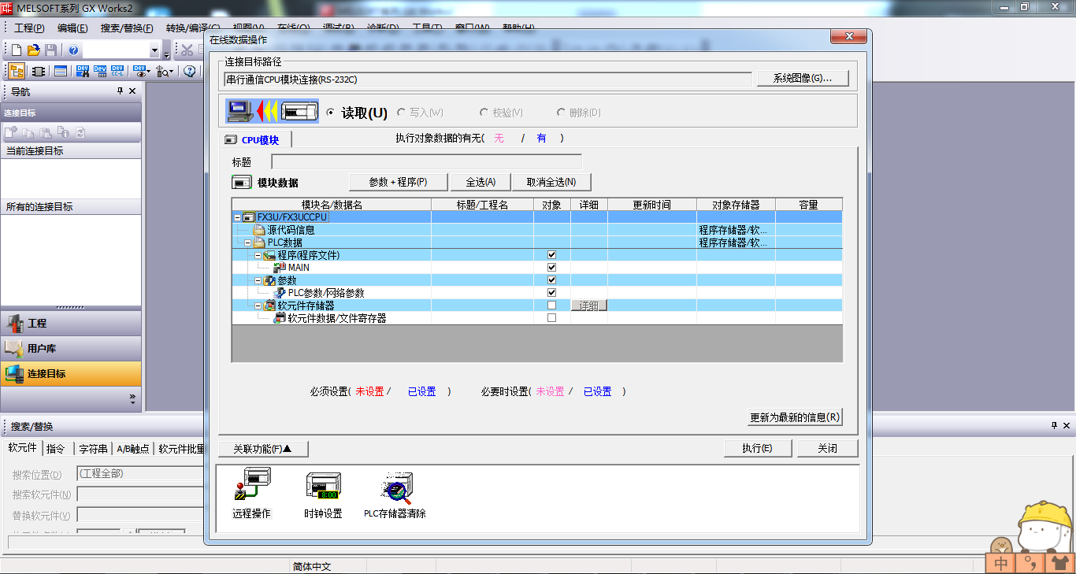Click the speech-bubble Help icon in second toolbar
This screenshot has width=1076, height=574.
pos(190,71)
